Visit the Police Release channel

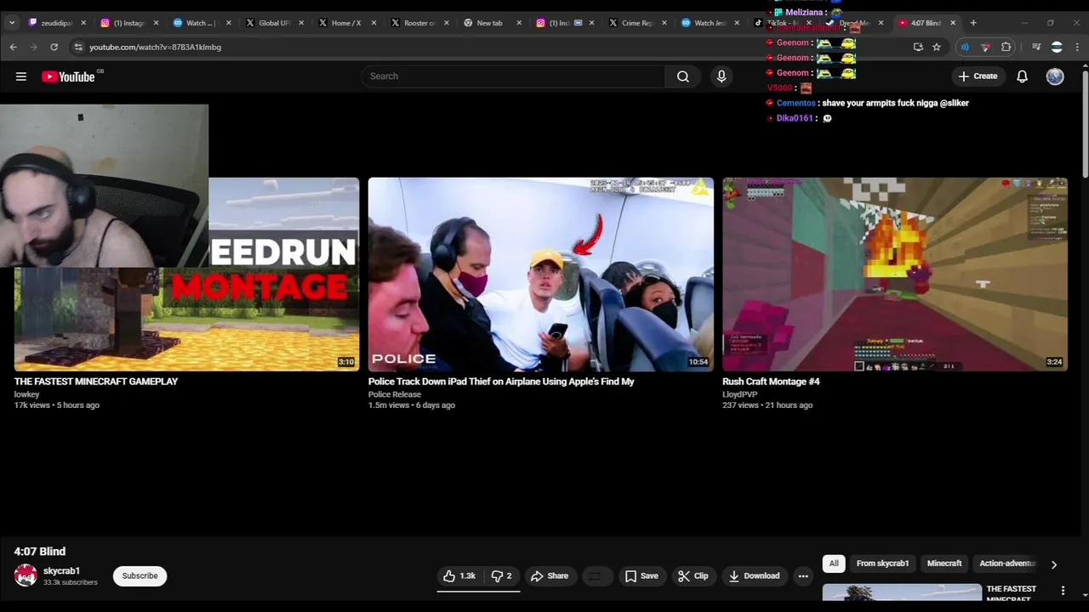(x=395, y=394)
